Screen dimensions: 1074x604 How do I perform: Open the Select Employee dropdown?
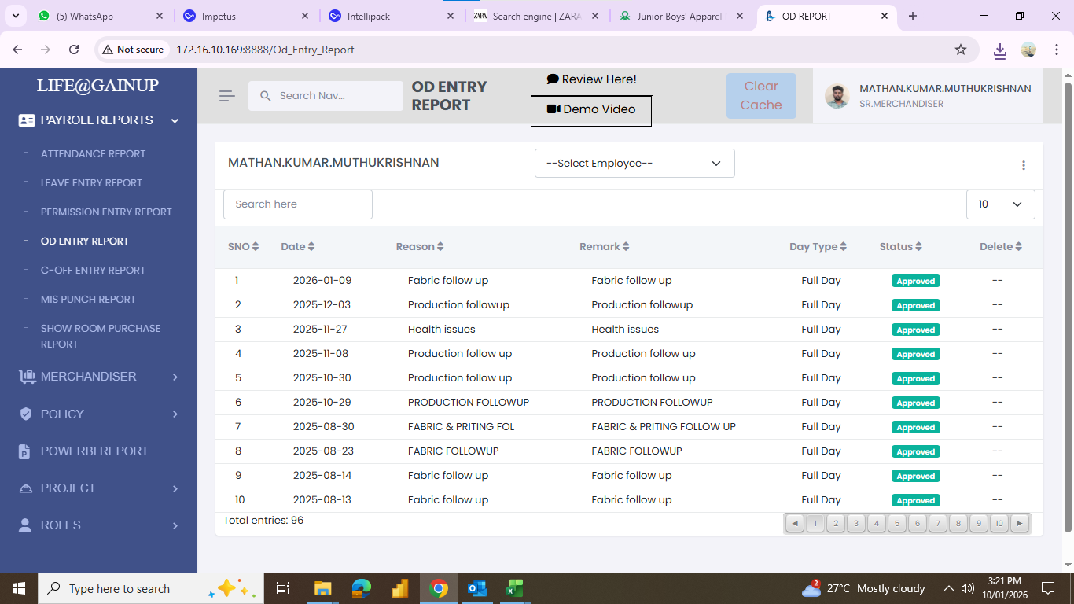click(x=634, y=164)
